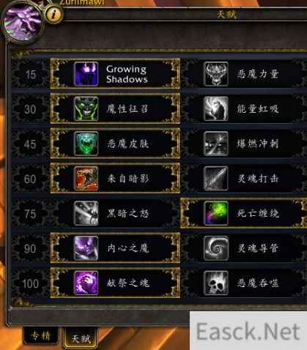This screenshot has width=307, height=350.
Task: Select the 来自暗影 red talent icon
Action: (x=86, y=179)
